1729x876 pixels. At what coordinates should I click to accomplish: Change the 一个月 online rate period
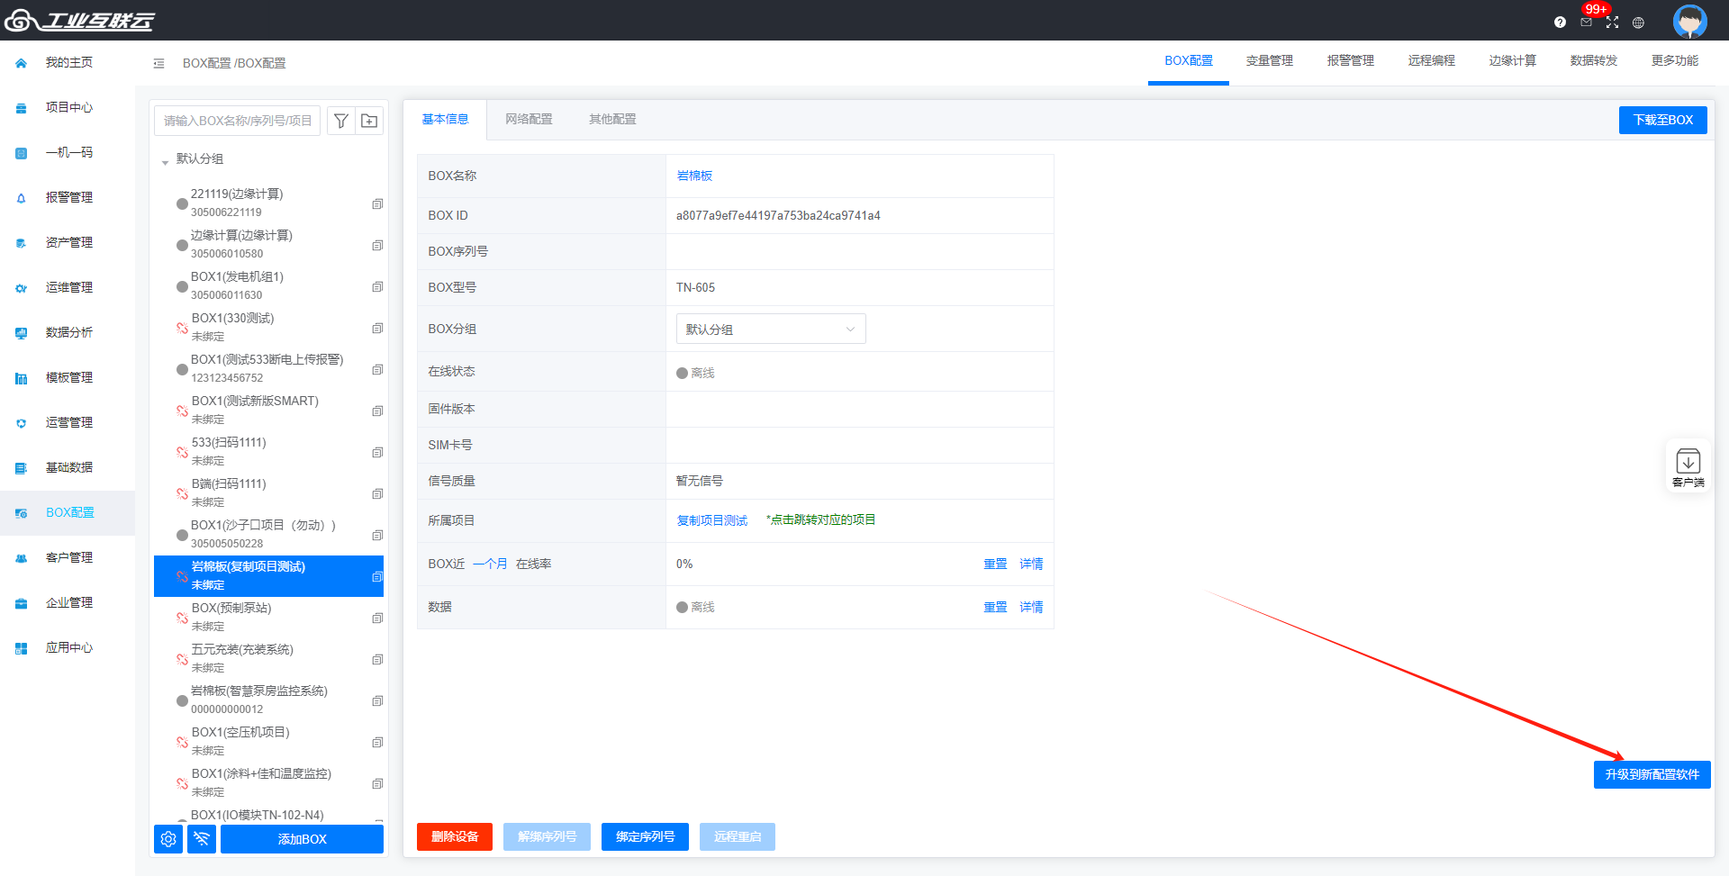[490, 564]
